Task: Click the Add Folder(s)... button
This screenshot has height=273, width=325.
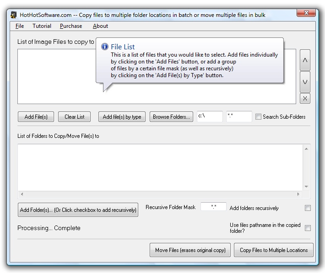Action: [x=78, y=210]
